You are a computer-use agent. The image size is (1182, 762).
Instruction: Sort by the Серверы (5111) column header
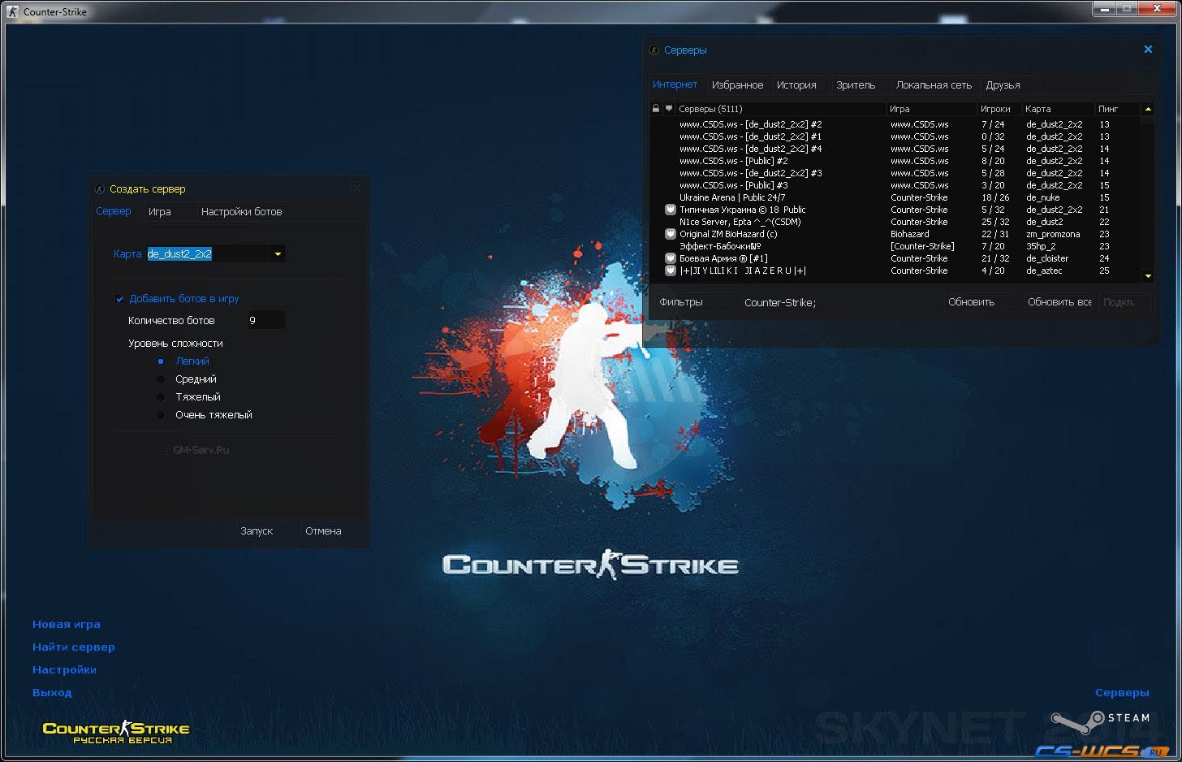(x=781, y=109)
